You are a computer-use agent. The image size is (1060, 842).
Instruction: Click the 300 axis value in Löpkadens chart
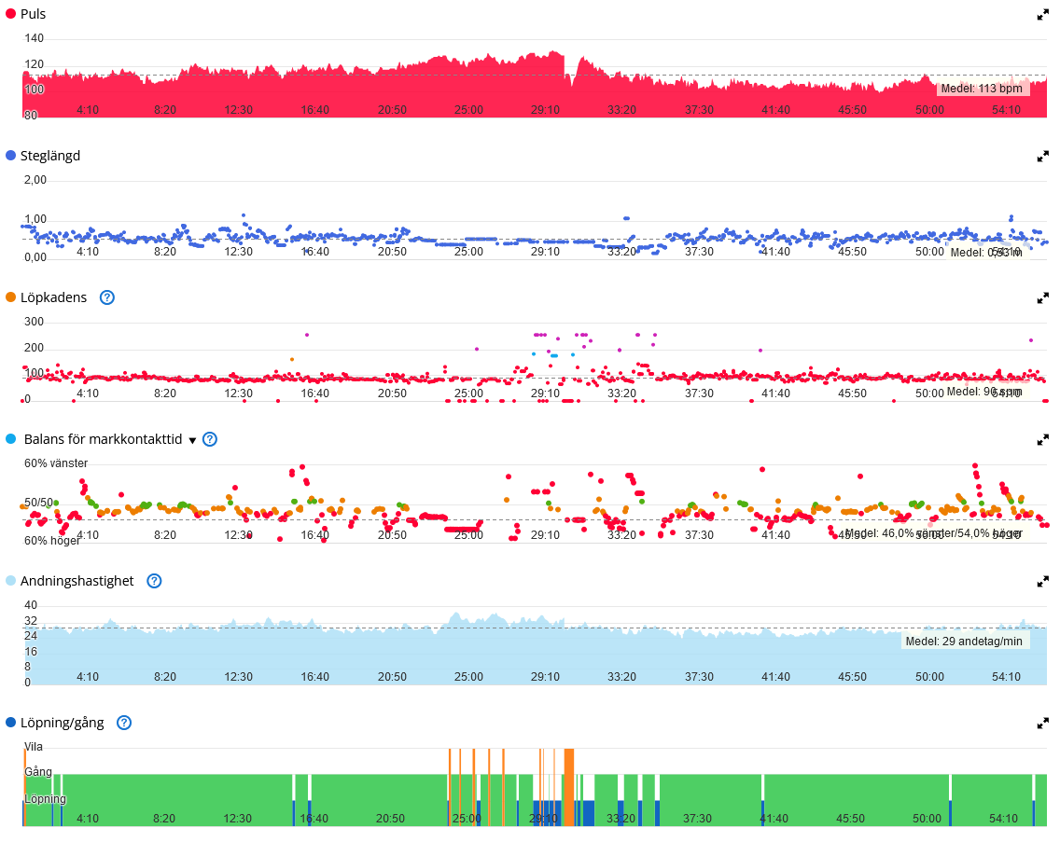(x=34, y=322)
